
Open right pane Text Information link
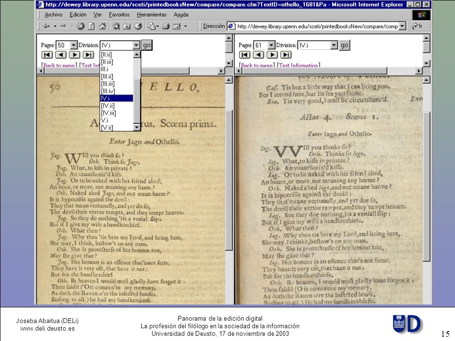(299, 65)
